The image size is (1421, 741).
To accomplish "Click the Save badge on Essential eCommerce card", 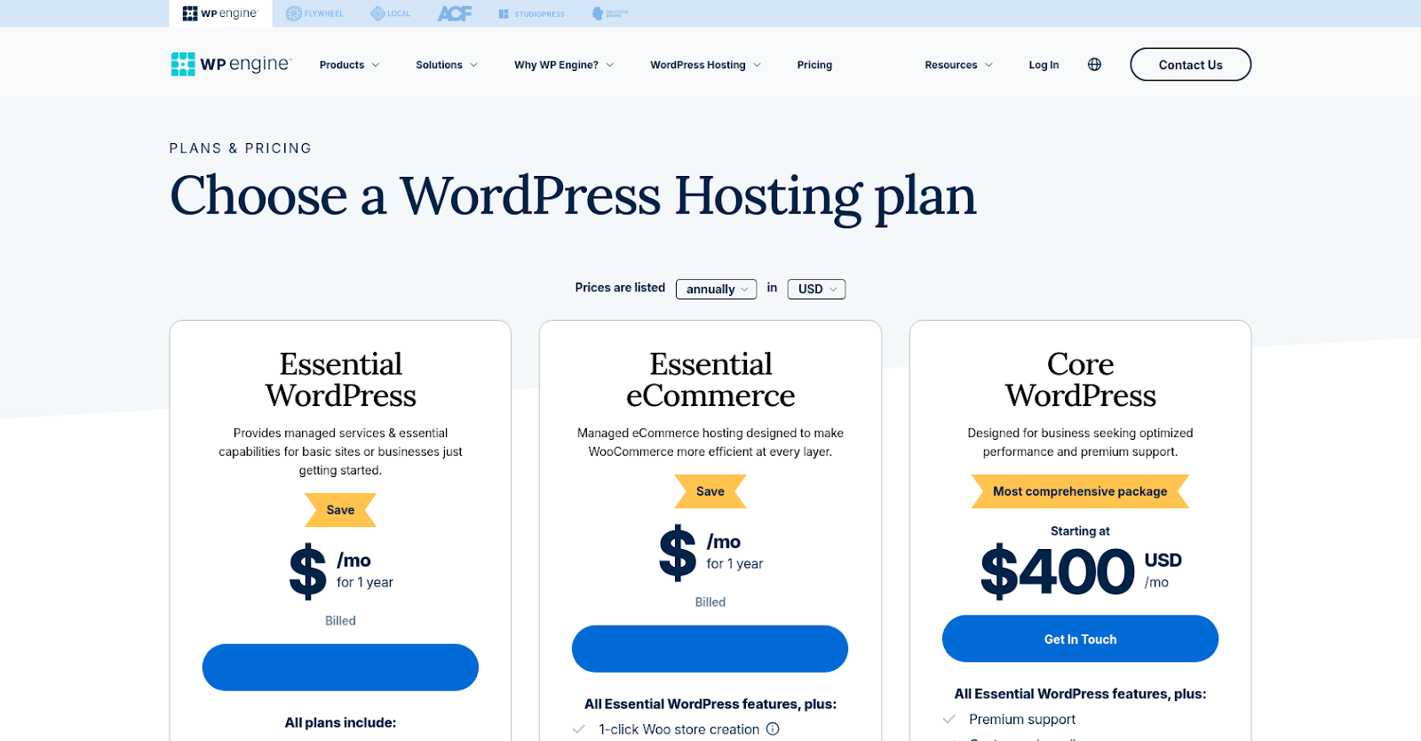I will 710,491.
